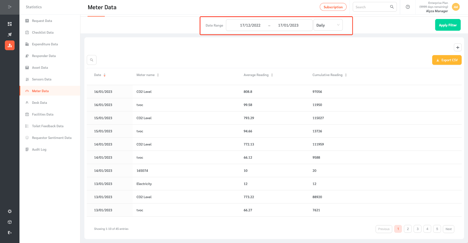The width and height of the screenshot is (468, 243).
Task: Open the help question mark icon
Action: click(408, 7)
